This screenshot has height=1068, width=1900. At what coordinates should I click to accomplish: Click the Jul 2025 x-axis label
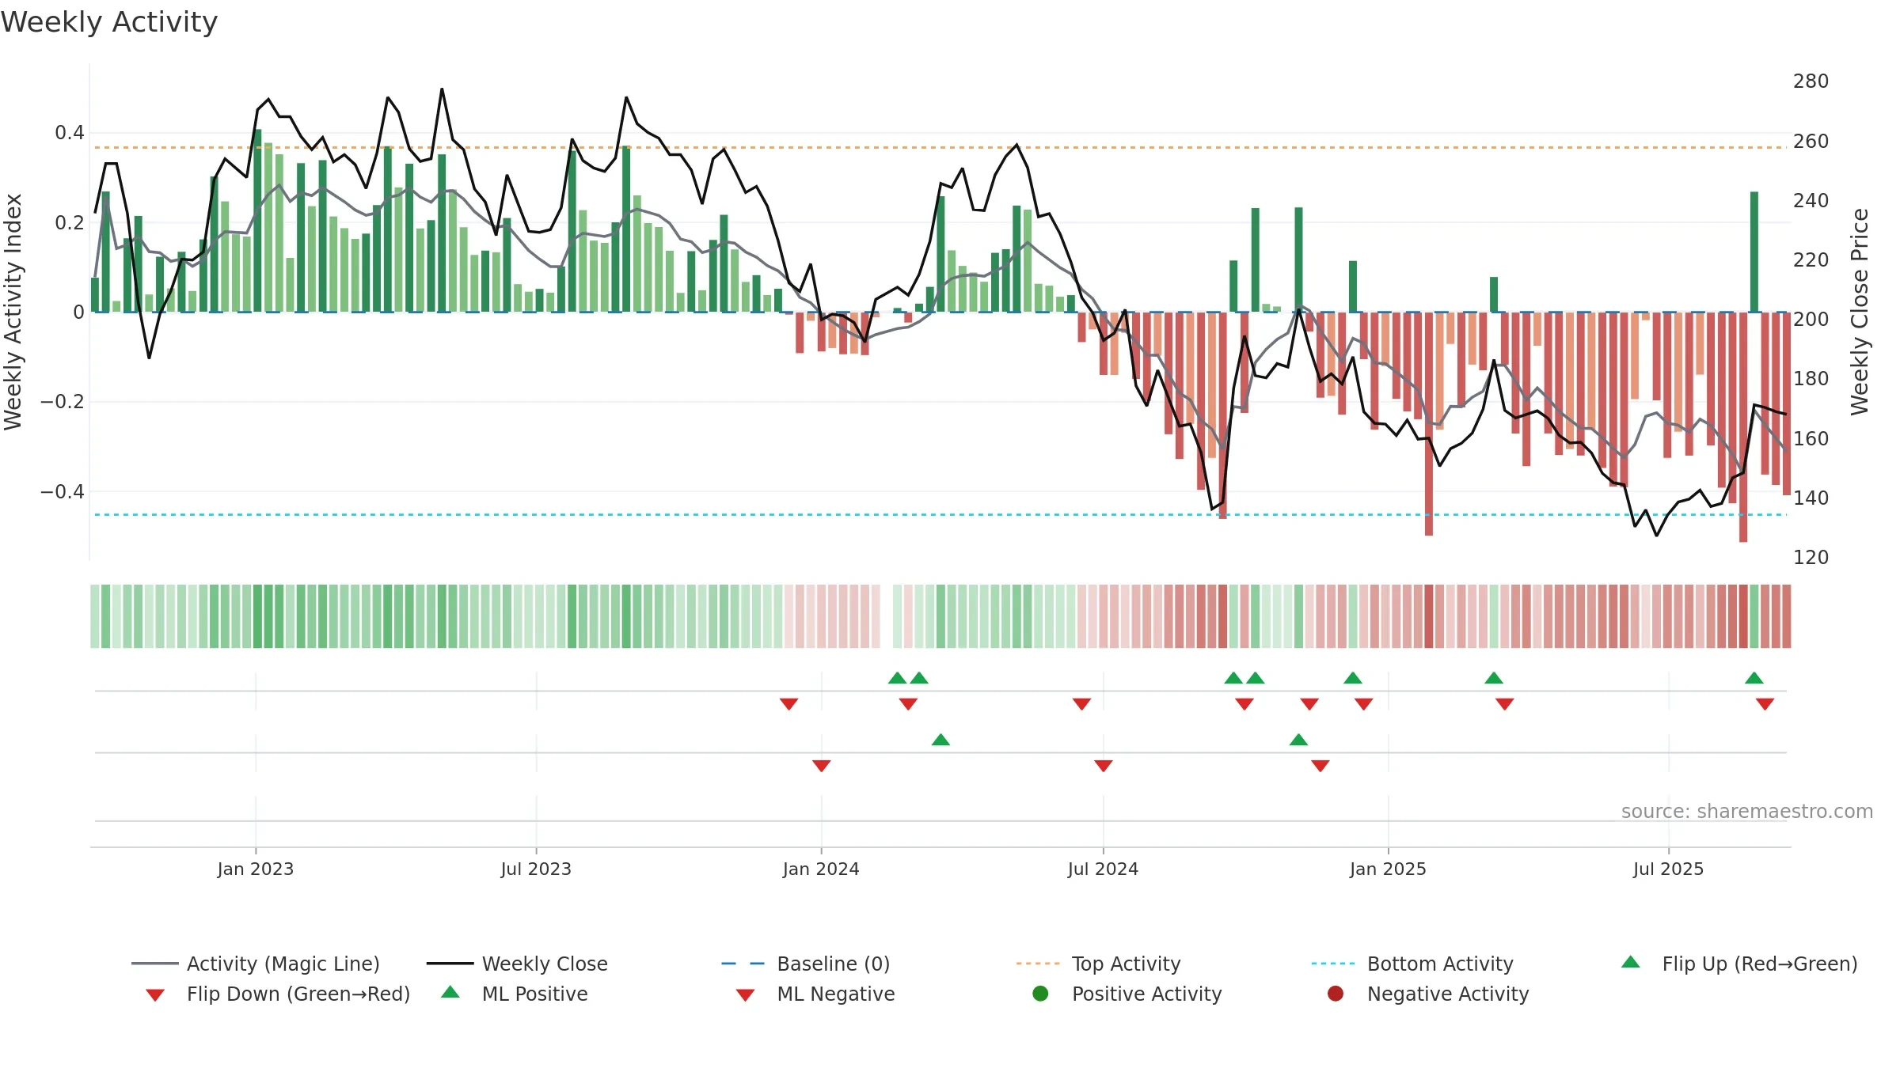click(1668, 869)
